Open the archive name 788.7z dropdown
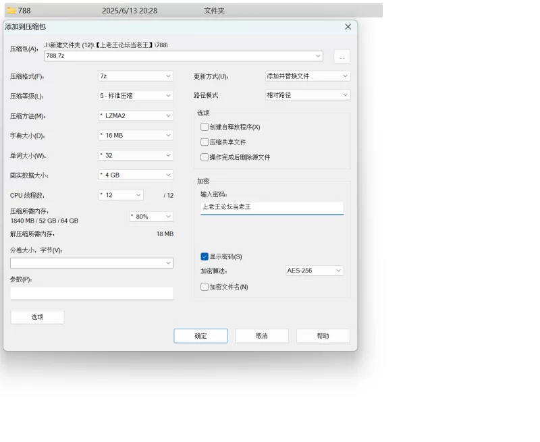 [x=184, y=56]
